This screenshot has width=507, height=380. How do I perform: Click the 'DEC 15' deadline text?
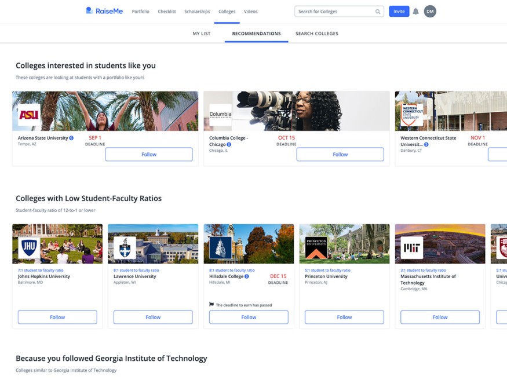[278, 276]
